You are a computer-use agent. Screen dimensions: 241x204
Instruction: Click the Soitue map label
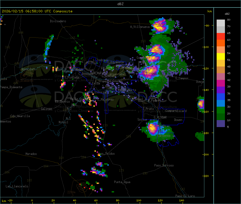142,120
